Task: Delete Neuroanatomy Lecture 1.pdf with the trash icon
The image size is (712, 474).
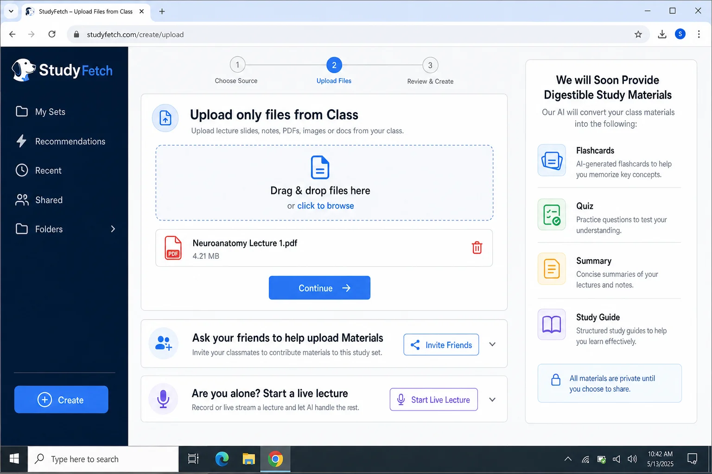Action: point(477,248)
